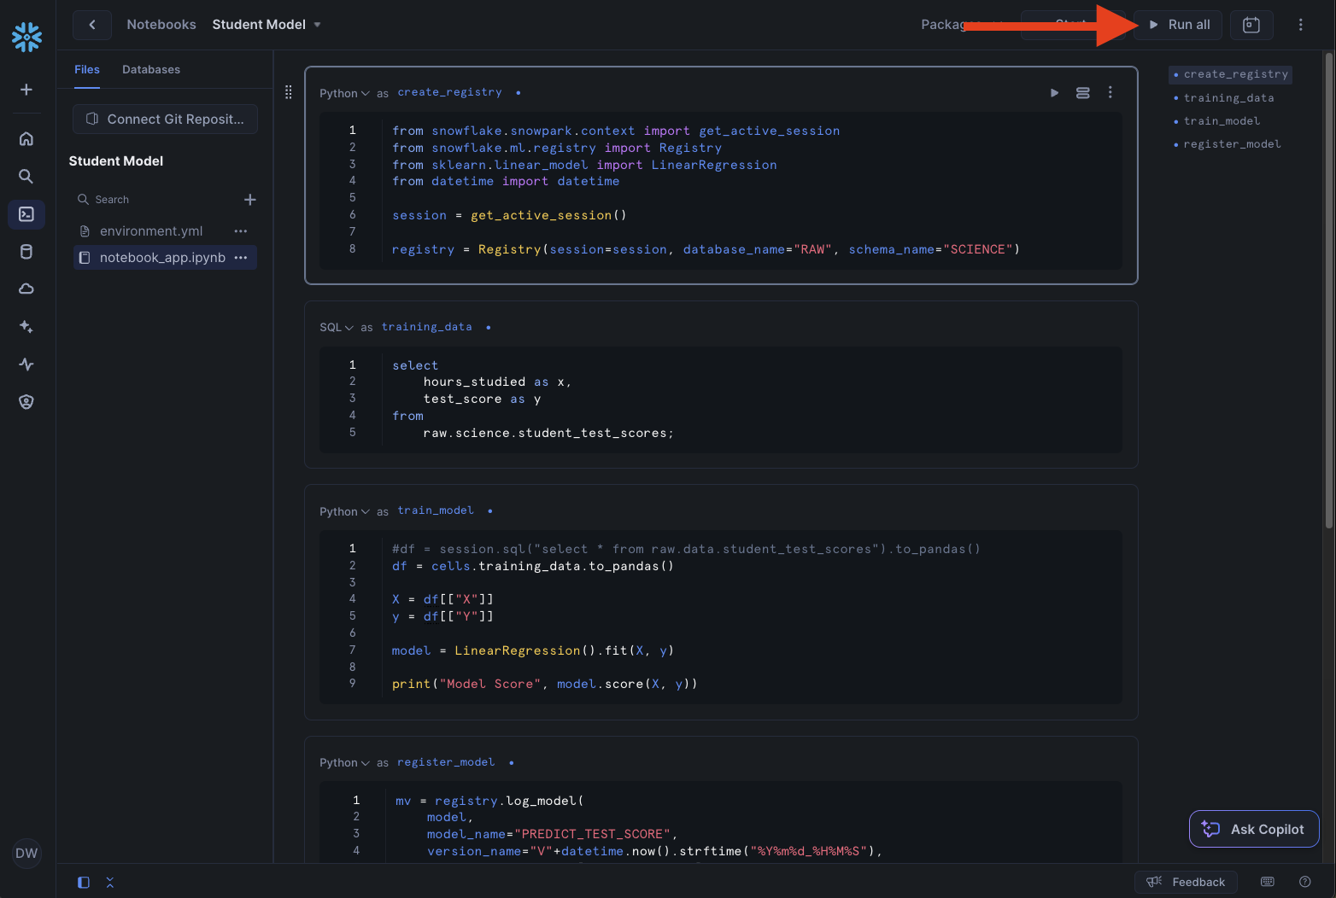Open the Home icon in sidebar

pyautogui.click(x=26, y=138)
